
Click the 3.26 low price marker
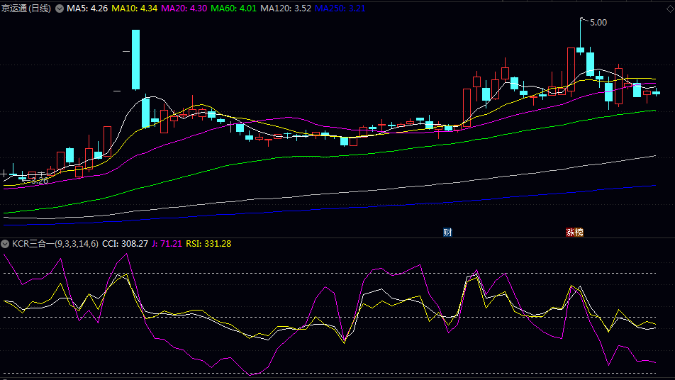(35, 181)
